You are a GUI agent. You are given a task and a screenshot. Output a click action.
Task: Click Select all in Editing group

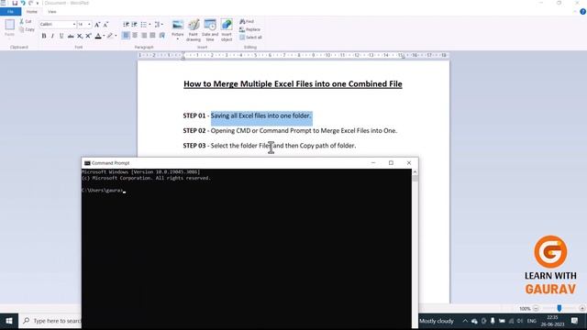(250, 38)
